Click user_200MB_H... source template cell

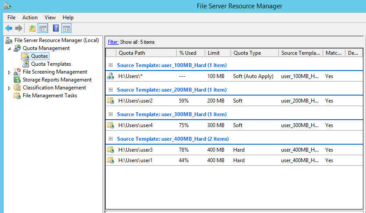(x=300, y=100)
